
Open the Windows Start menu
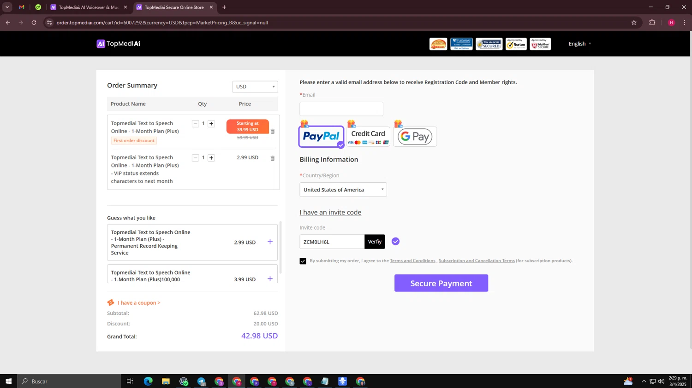[8, 381]
